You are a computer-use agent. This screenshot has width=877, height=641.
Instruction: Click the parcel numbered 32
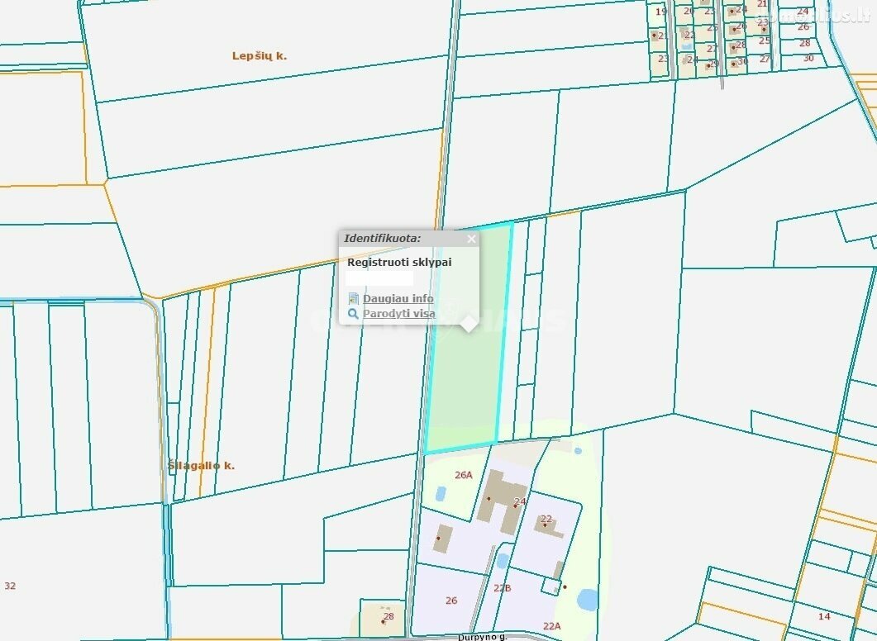point(10,586)
